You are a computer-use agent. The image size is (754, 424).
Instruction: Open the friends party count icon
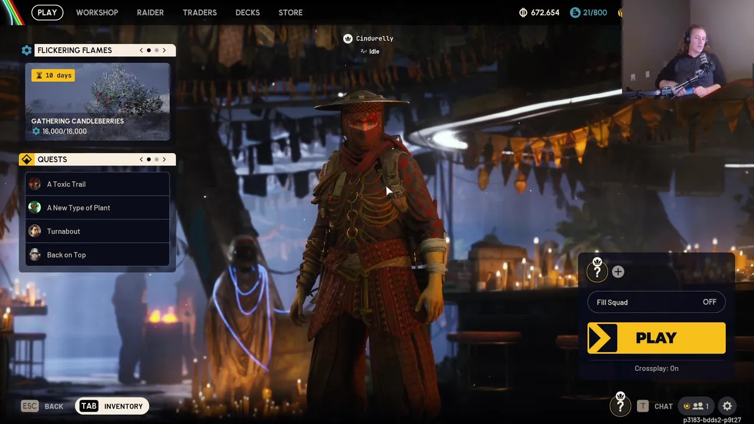696,406
